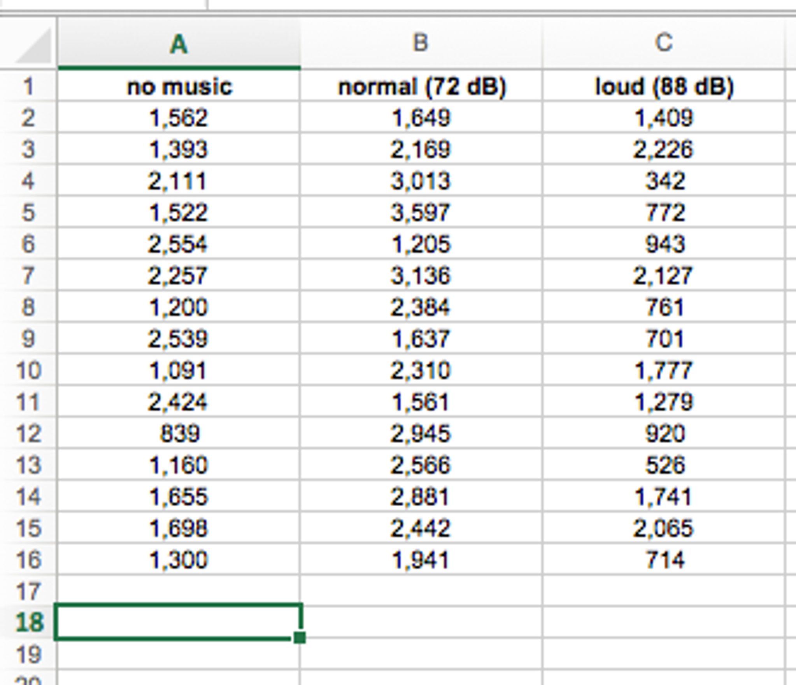Viewport: 796px width, 685px height.
Task: Select column C header
Action: point(663,43)
